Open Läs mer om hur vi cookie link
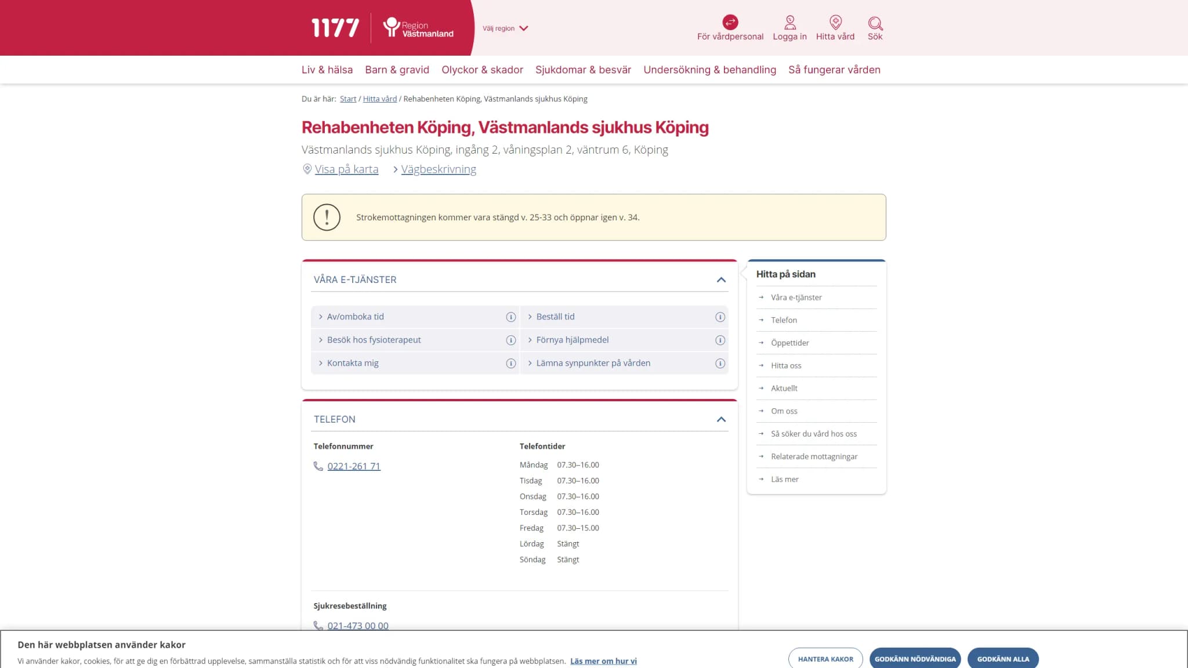 click(x=603, y=661)
